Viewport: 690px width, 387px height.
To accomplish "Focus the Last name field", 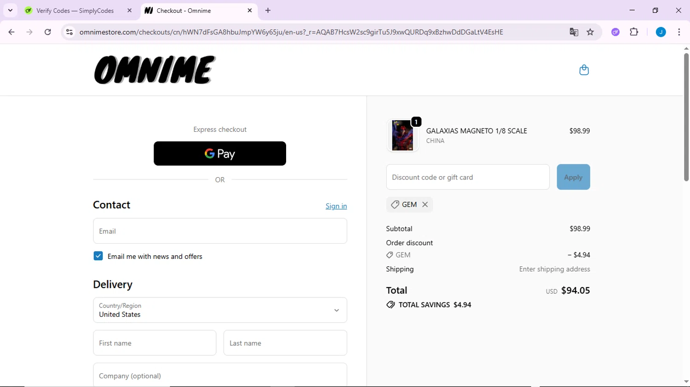I will coord(285,343).
